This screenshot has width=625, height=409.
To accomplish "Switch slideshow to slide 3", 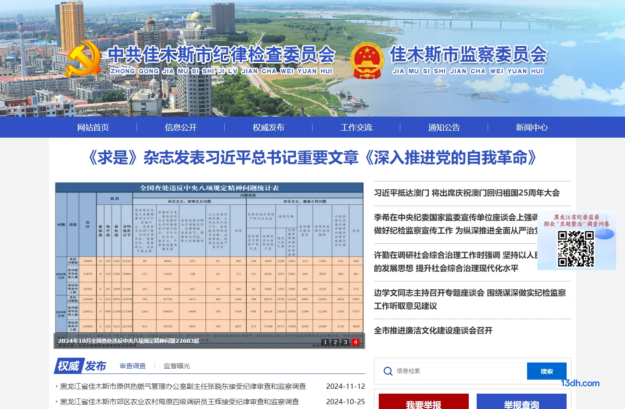I will click(345, 342).
